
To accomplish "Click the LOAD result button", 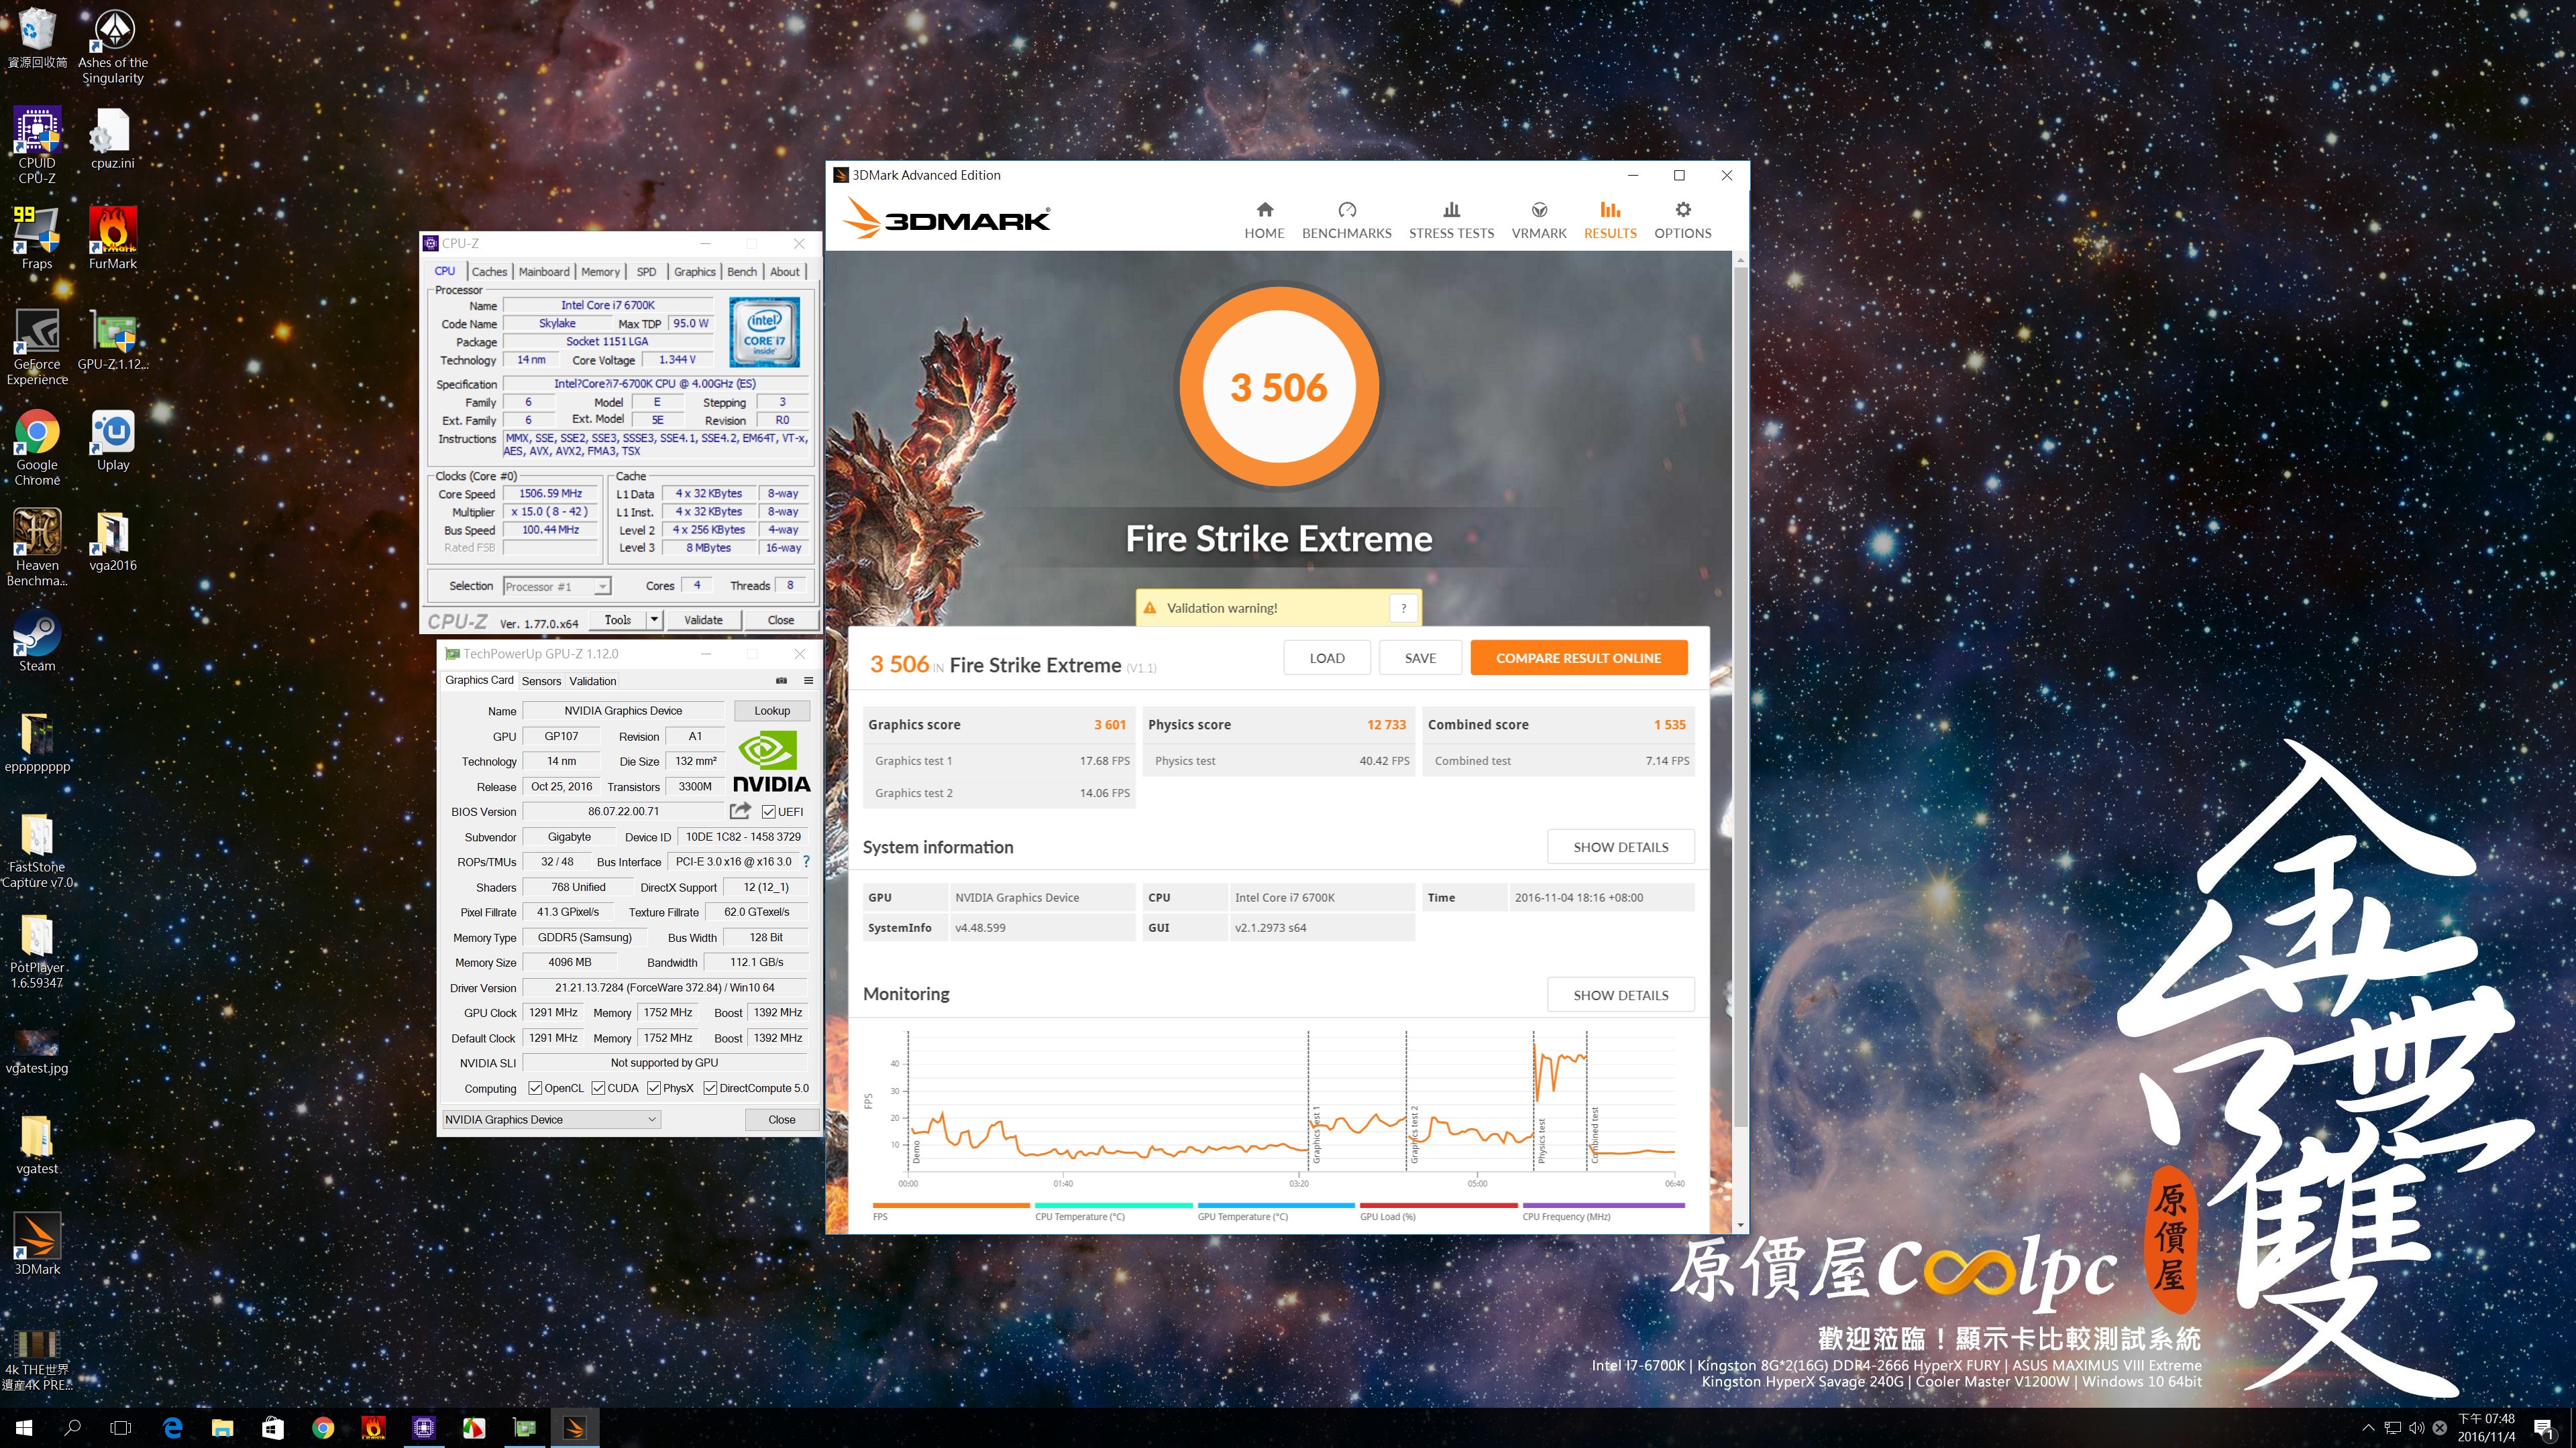I will click(x=1327, y=658).
